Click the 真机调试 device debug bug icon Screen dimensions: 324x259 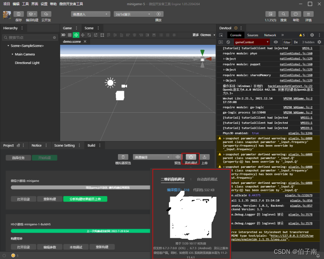[x=191, y=157]
